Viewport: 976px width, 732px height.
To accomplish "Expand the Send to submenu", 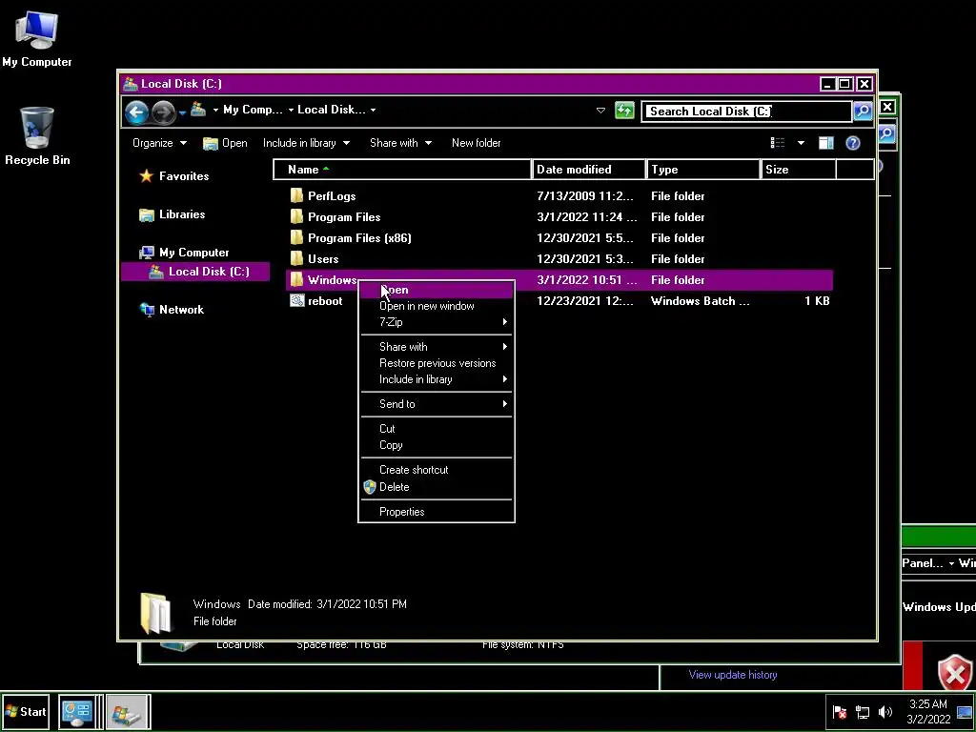I will pos(437,404).
